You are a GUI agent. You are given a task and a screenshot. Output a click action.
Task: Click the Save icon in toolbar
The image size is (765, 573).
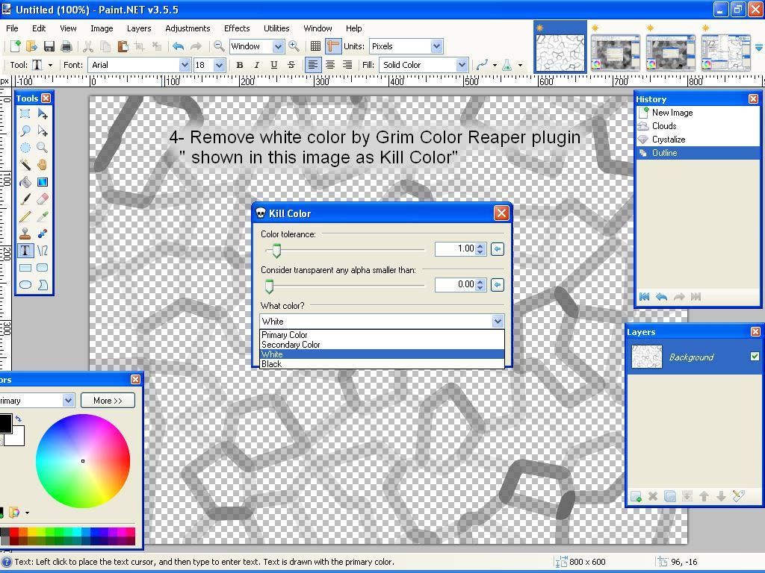point(49,46)
